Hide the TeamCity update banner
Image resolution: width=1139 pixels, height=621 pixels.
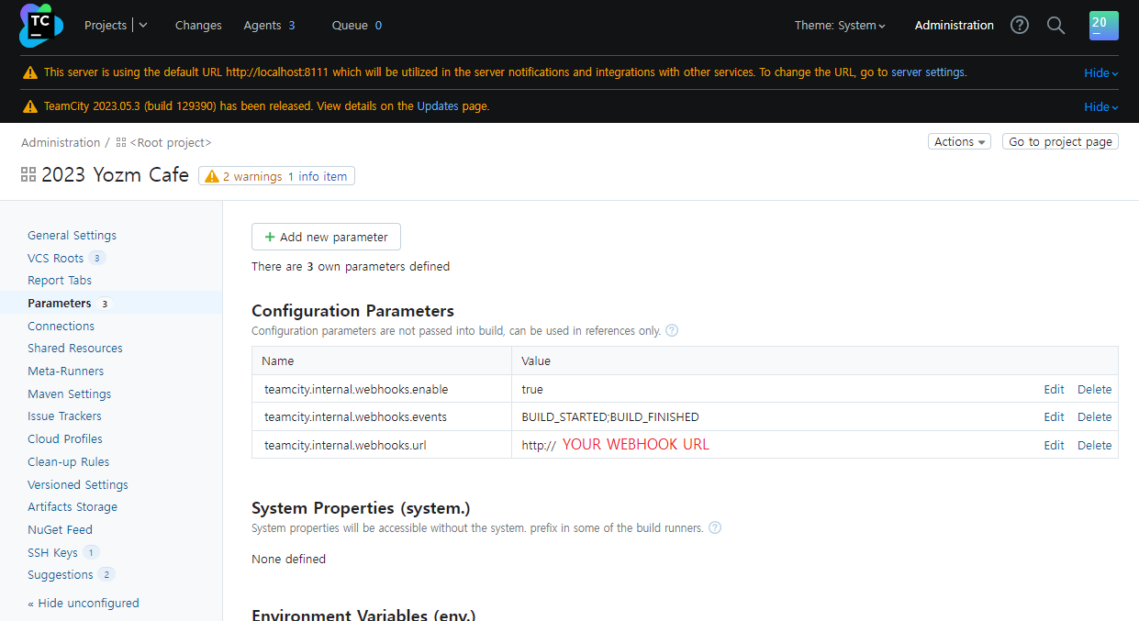point(1100,106)
